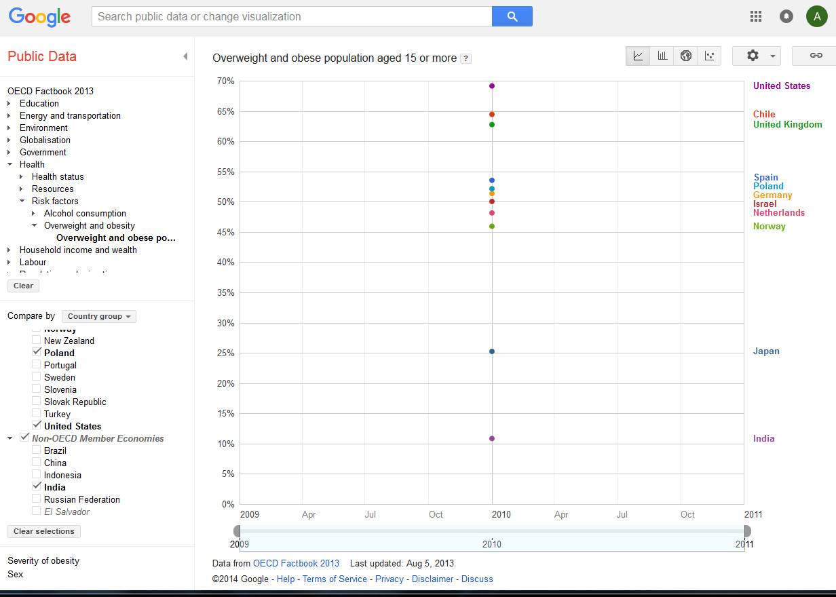Click the left time slider handle
The height and width of the screenshot is (597, 836).
(237, 531)
